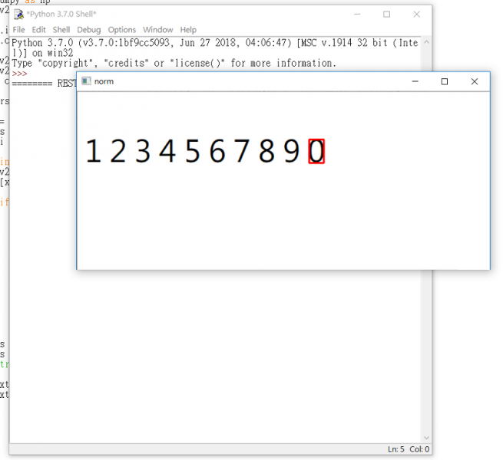Open the Edit menu in Python Shell
The image size is (503, 460).
tap(38, 30)
